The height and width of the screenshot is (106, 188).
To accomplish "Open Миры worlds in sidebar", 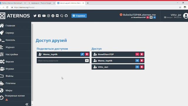I will tap(16, 90).
